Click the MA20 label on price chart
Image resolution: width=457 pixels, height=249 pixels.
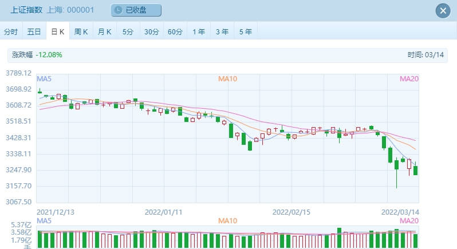[409, 78]
